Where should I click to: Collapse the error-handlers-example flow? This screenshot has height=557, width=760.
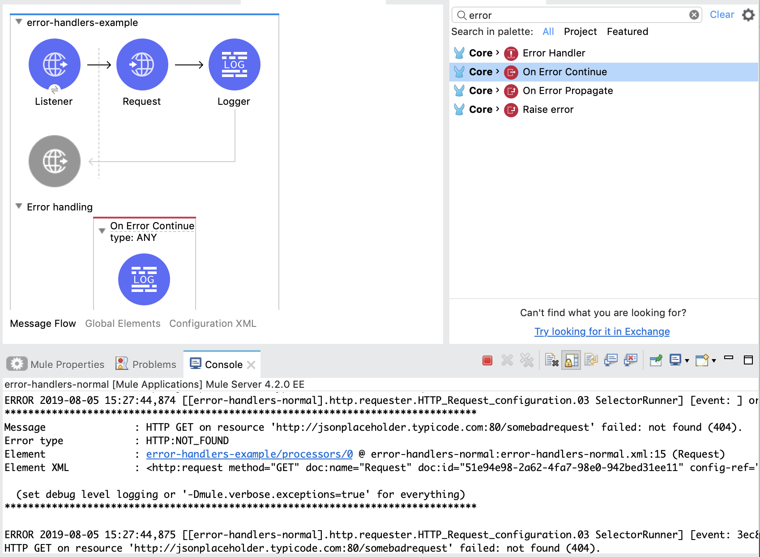coord(19,22)
